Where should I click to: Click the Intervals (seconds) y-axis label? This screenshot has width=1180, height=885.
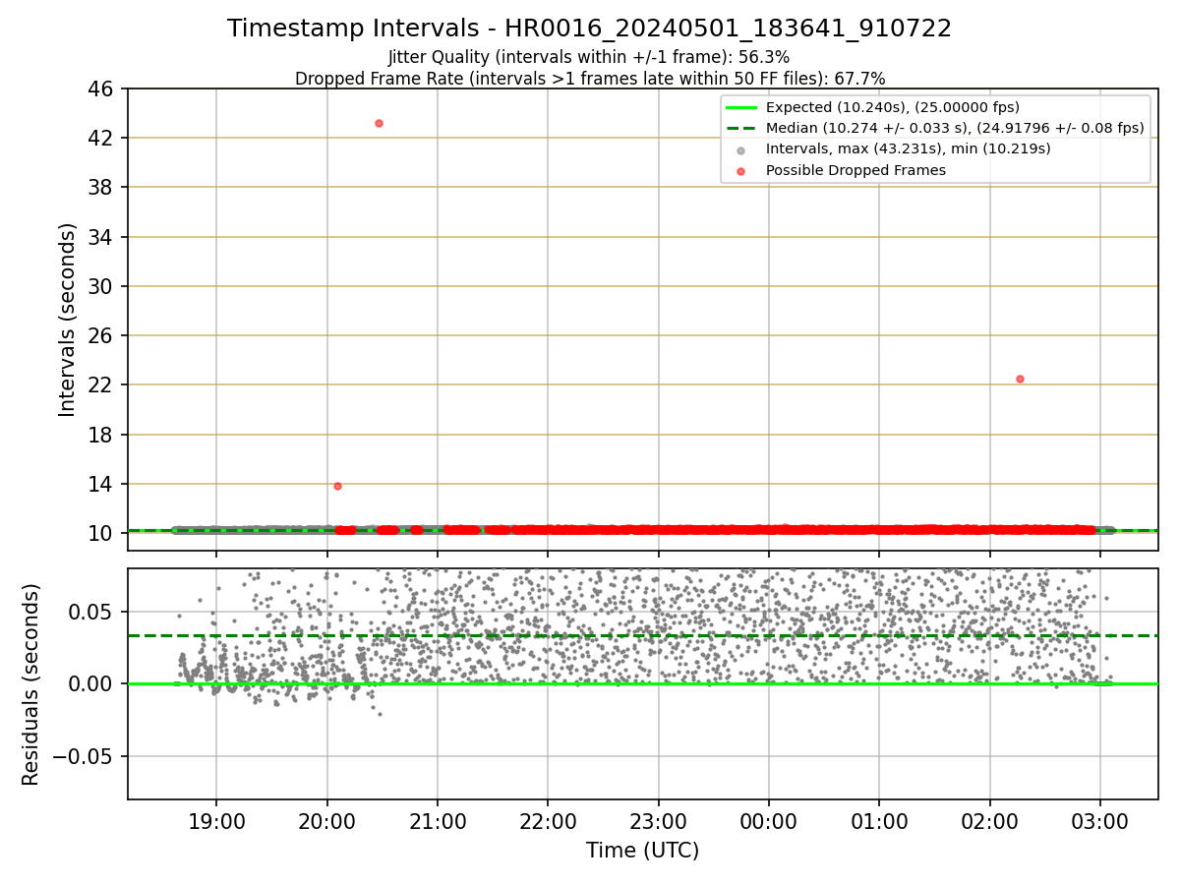pyautogui.click(x=68, y=320)
